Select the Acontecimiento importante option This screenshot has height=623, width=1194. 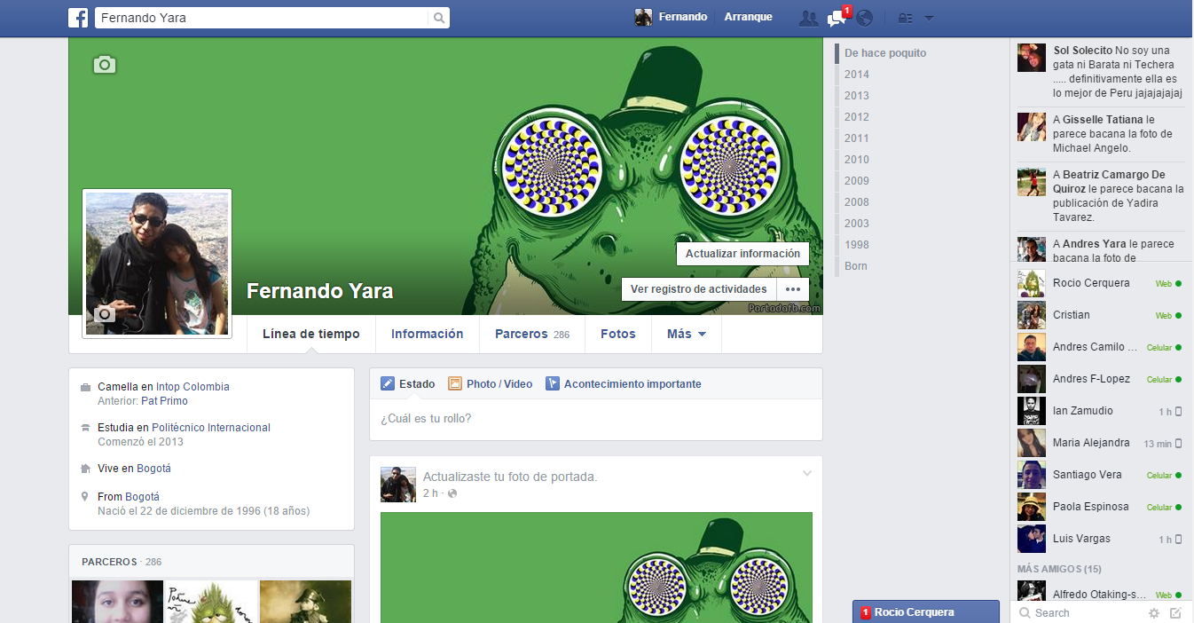pos(624,384)
